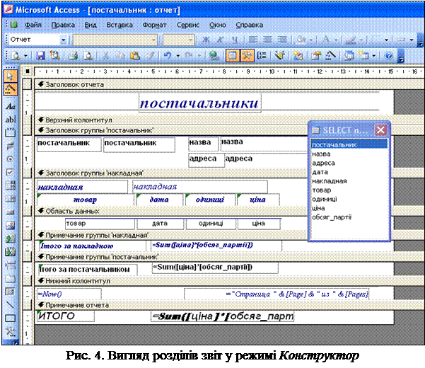Select the Rectangle tool in toolbox

coord(11,318)
